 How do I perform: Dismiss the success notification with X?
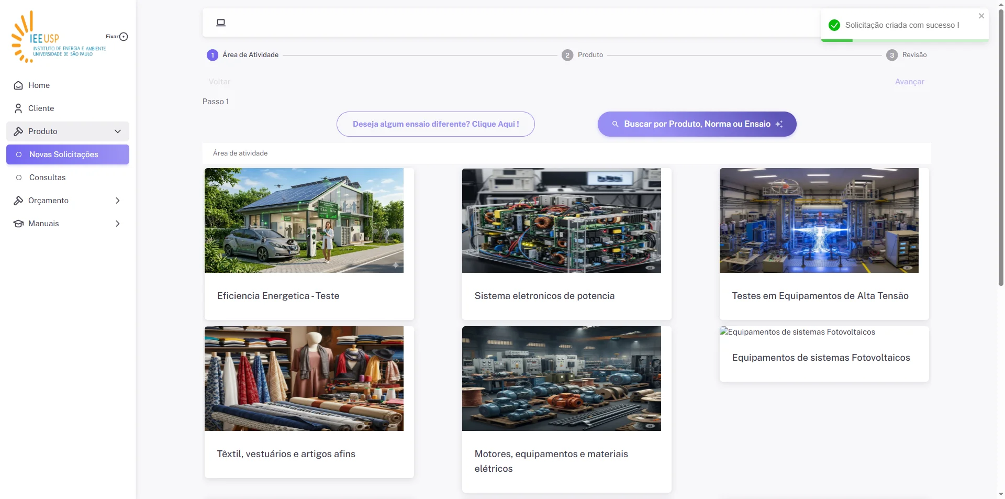click(981, 16)
